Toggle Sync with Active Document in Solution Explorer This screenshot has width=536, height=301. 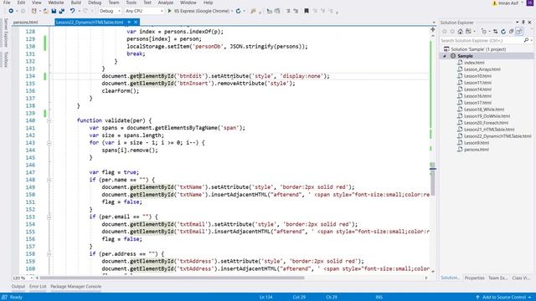[x=495, y=32]
